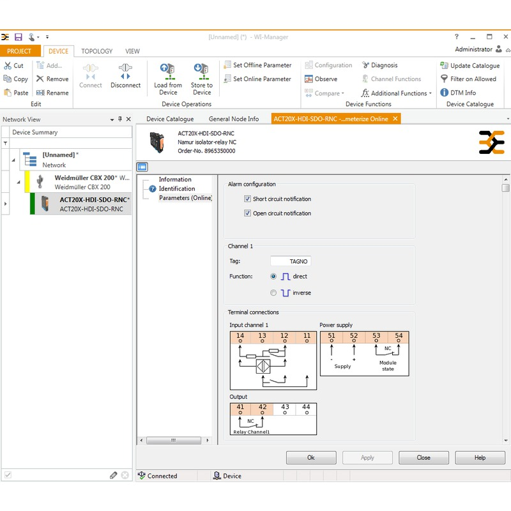Open the PROJECT ribbon tab
Image resolution: width=511 pixels, height=511 pixels.
20,51
